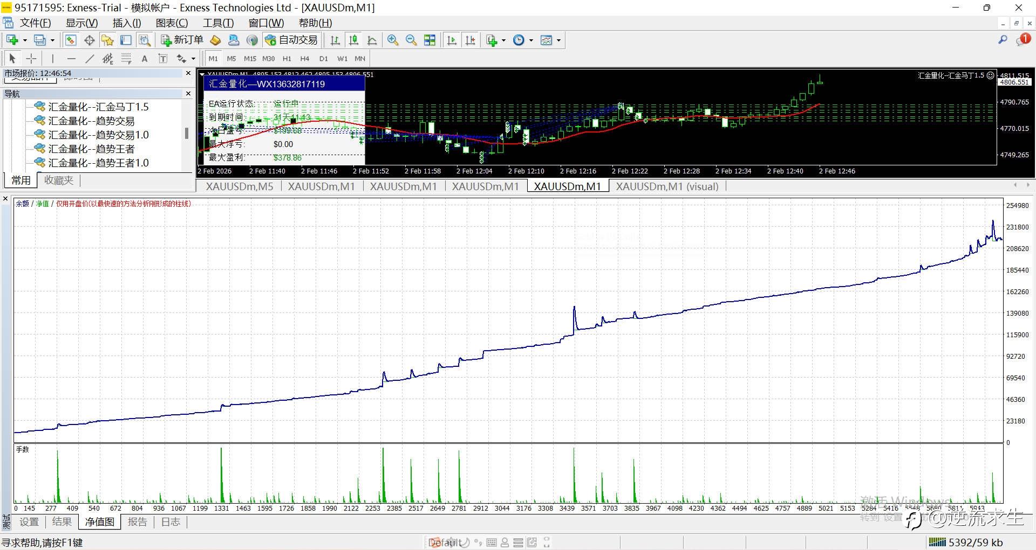This screenshot has height=550, width=1036.
Task: Click the Navigator panel vertical scrollbar
Action: 187,133
